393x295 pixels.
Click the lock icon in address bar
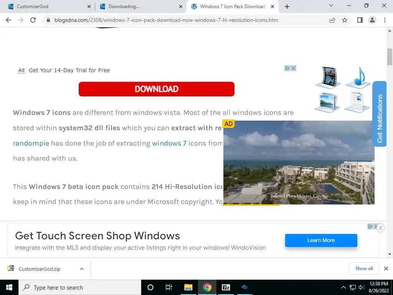pos(48,20)
